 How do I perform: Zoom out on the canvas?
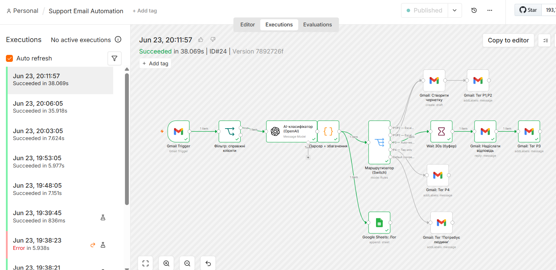click(187, 263)
